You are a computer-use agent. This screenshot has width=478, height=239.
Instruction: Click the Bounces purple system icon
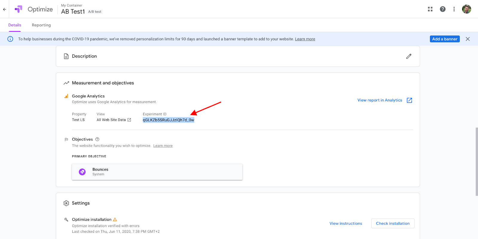[x=82, y=172]
